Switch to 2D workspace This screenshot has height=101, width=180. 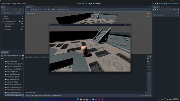click(79, 4)
